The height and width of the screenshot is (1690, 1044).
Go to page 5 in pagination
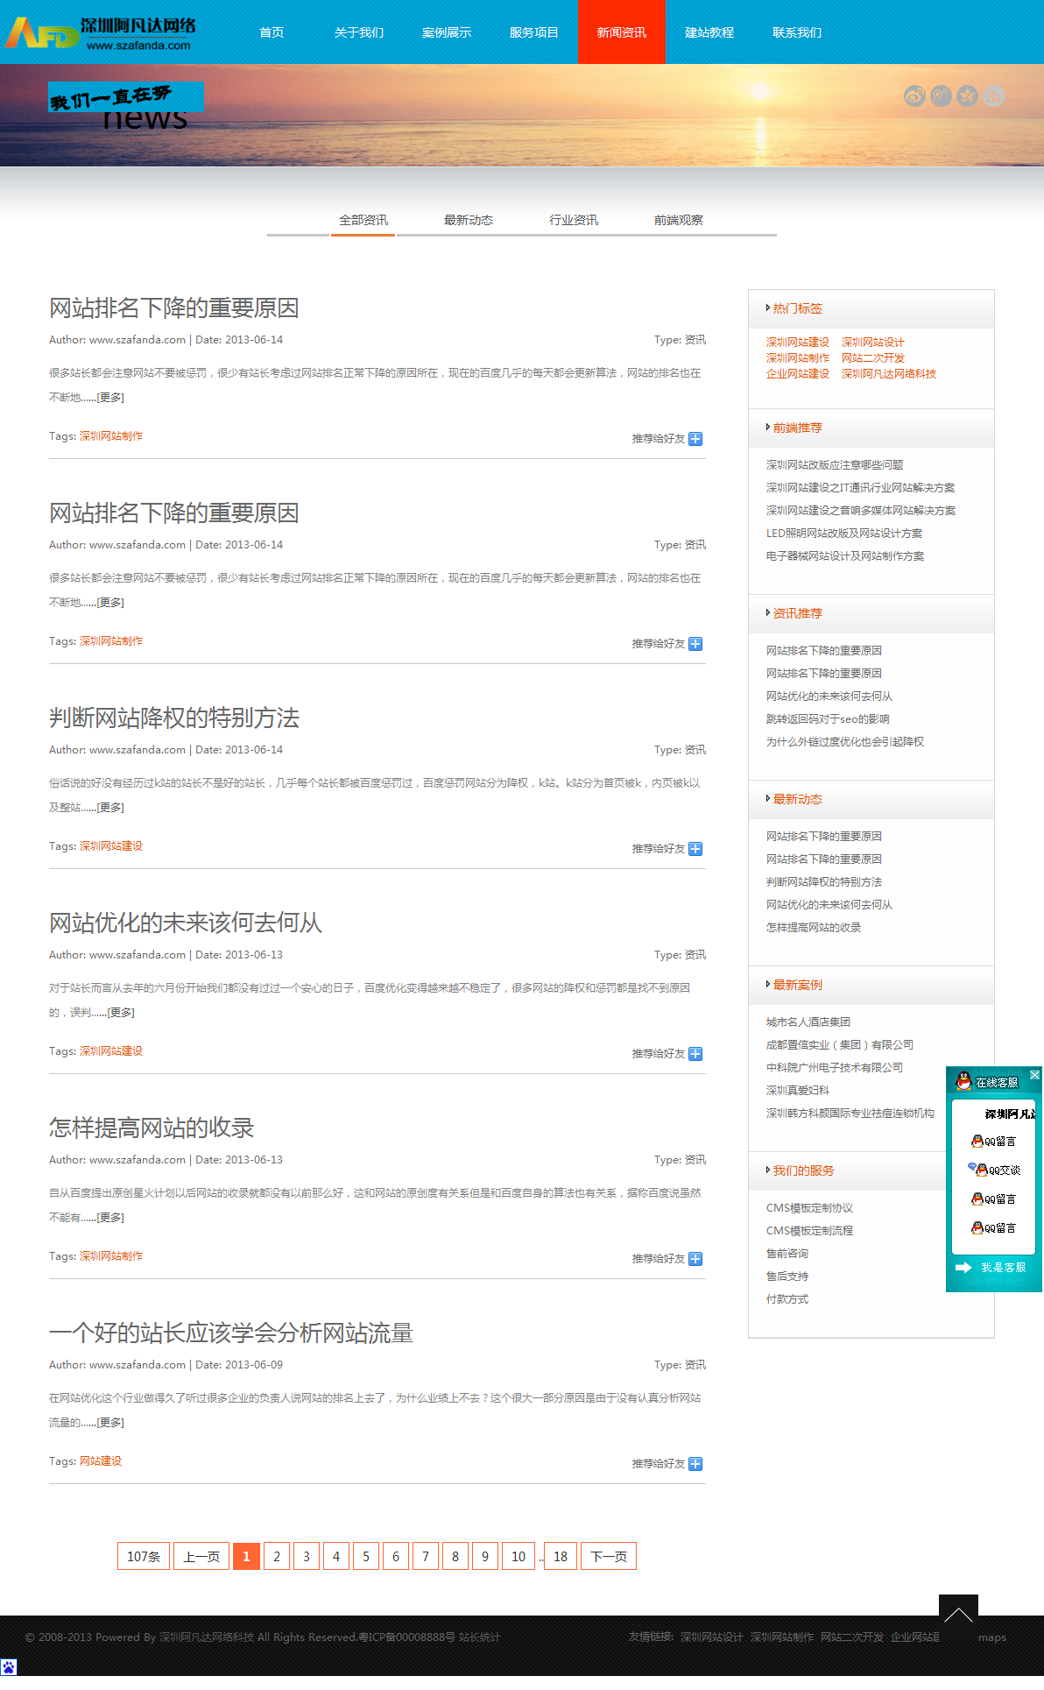click(366, 1556)
